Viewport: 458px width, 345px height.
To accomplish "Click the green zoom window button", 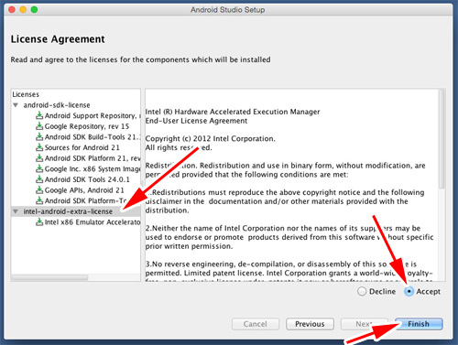I will 34,9.
